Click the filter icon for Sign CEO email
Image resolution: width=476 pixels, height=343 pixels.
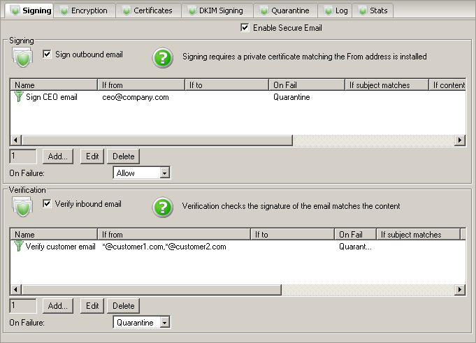pyautogui.click(x=18, y=97)
